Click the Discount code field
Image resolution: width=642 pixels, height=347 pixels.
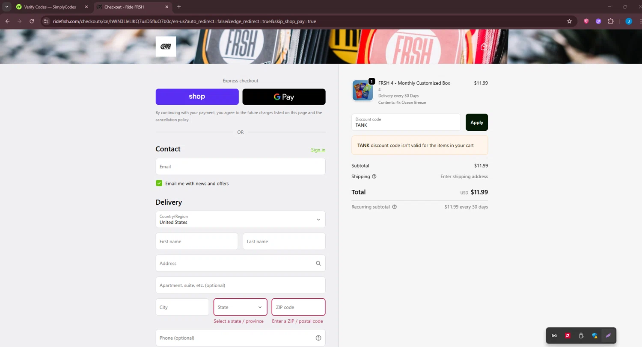(406, 122)
